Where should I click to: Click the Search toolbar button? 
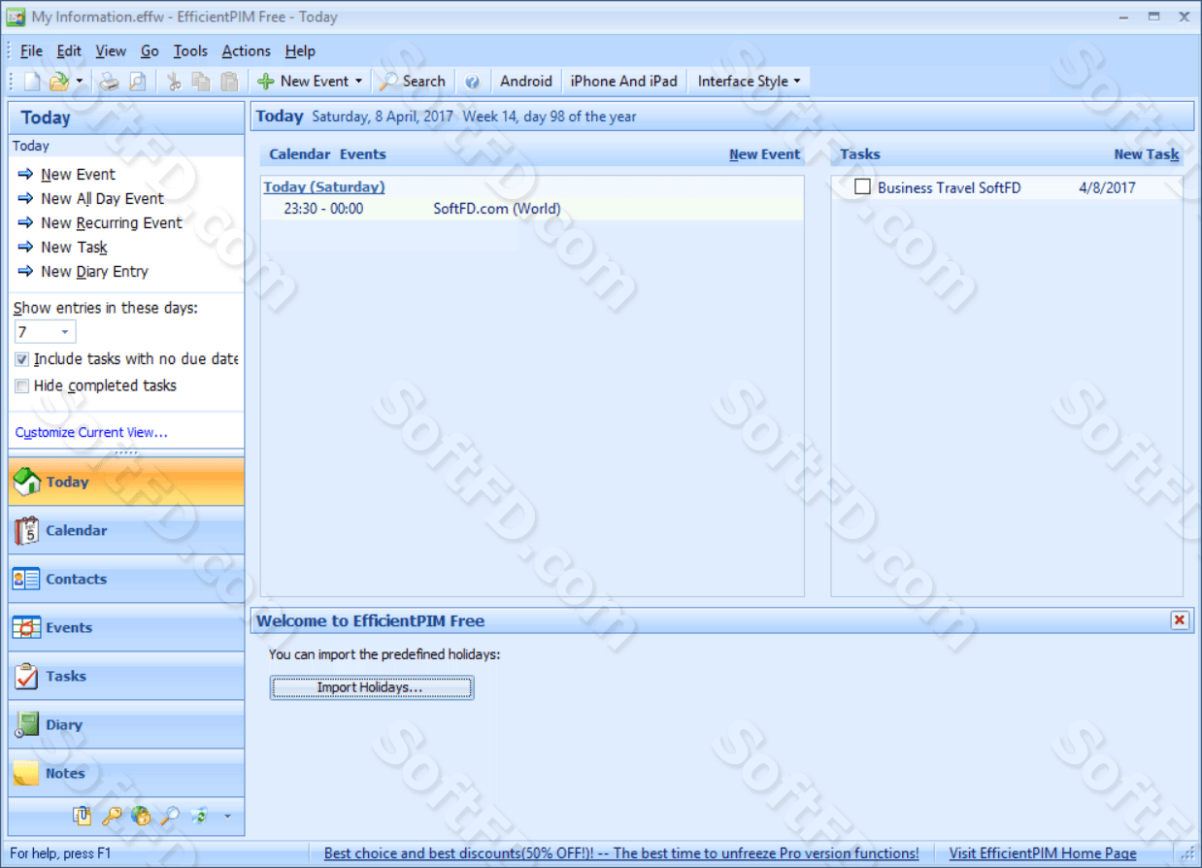(413, 82)
